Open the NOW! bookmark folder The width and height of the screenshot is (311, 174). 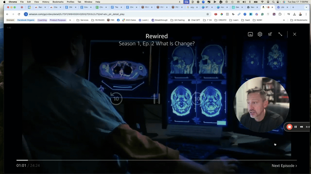[257, 20]
